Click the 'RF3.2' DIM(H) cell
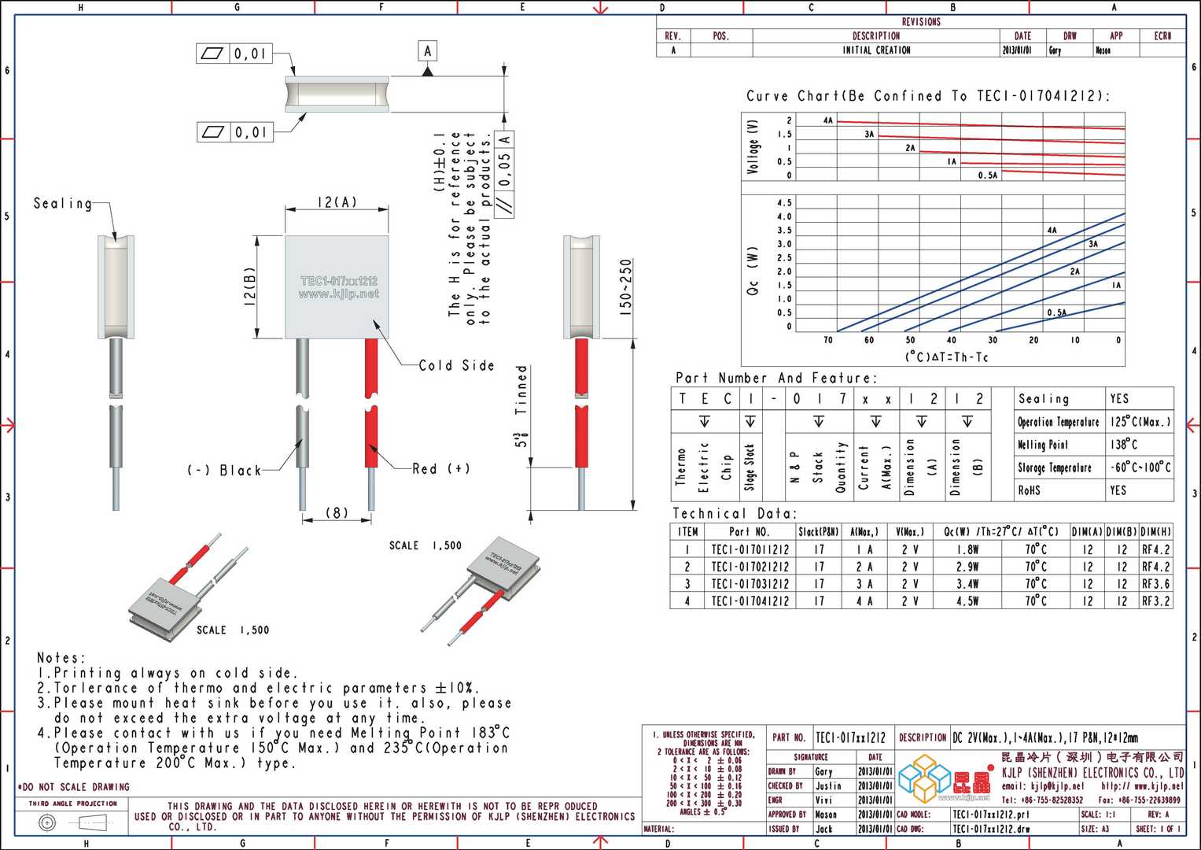 click(x=1155, y=601)
